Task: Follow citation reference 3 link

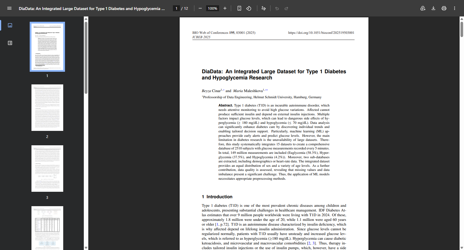Action: 314,243
